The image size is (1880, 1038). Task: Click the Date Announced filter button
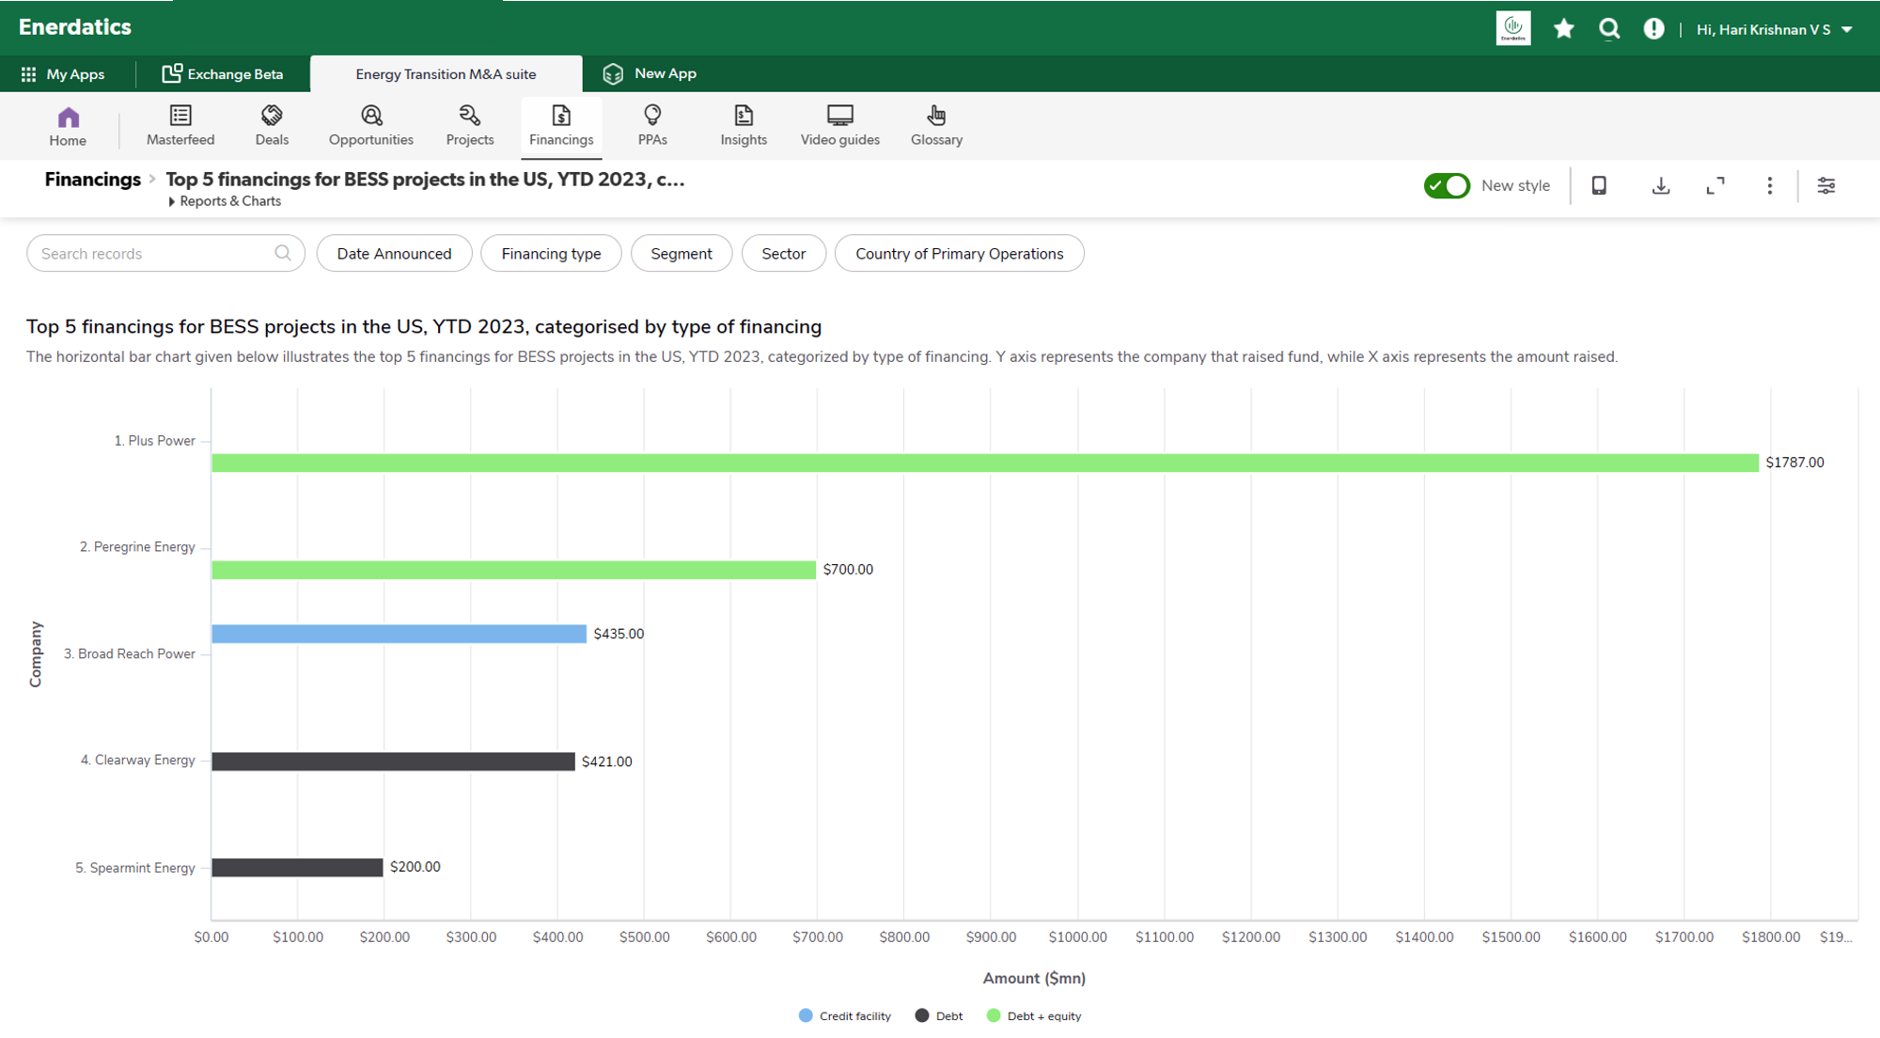394,254
